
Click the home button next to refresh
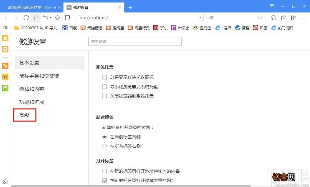coord(36,18)
